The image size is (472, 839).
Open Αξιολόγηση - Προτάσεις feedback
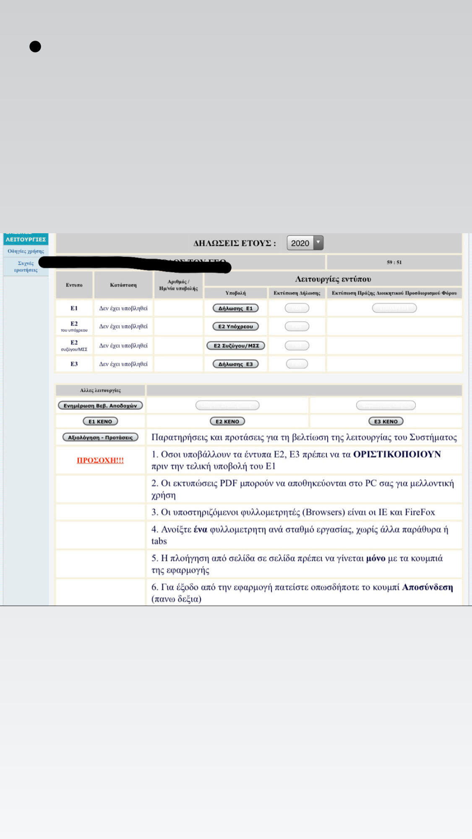(x=100, y=438)
